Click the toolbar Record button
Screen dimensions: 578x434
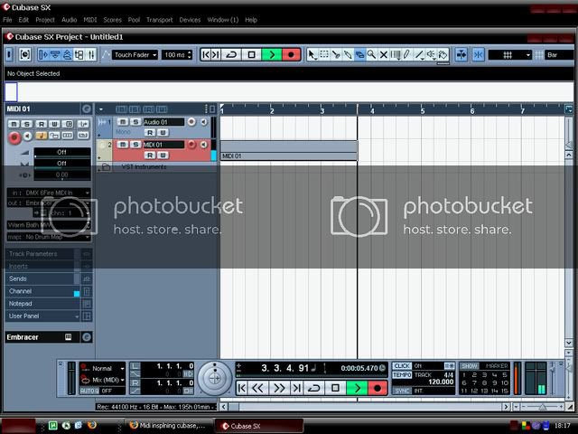pyautogui.click(x=291, y=54)
